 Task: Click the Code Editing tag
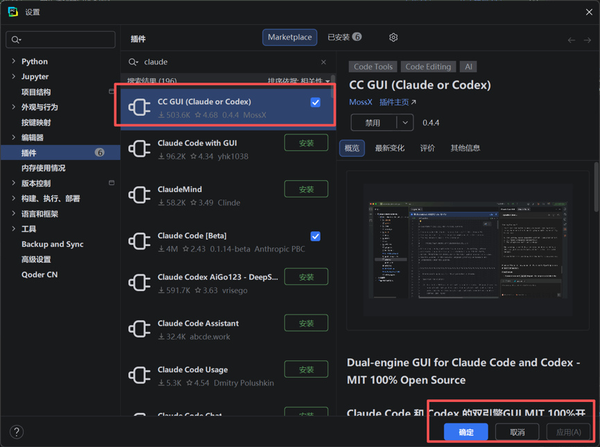click(428, 67)
